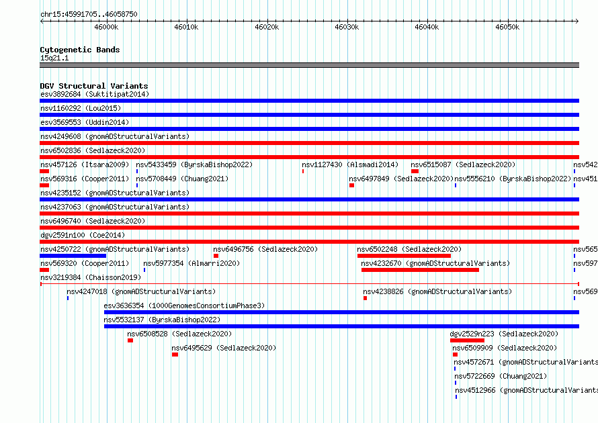The width and height of the screenshot is (598, 423).
Task: Select nsv5433459 (ByrskaBishop2022) label
Action: click(194, 164)
